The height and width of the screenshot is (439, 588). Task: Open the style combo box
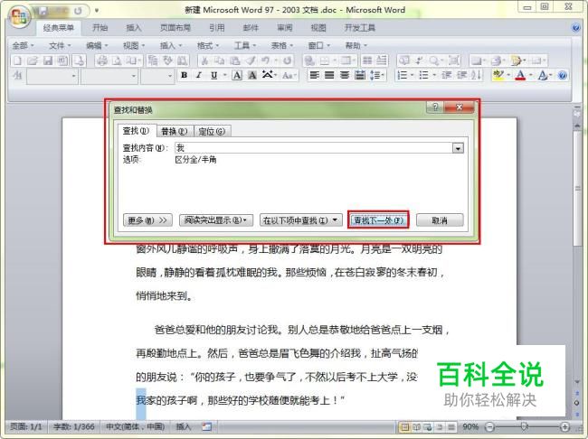point(52,76)
